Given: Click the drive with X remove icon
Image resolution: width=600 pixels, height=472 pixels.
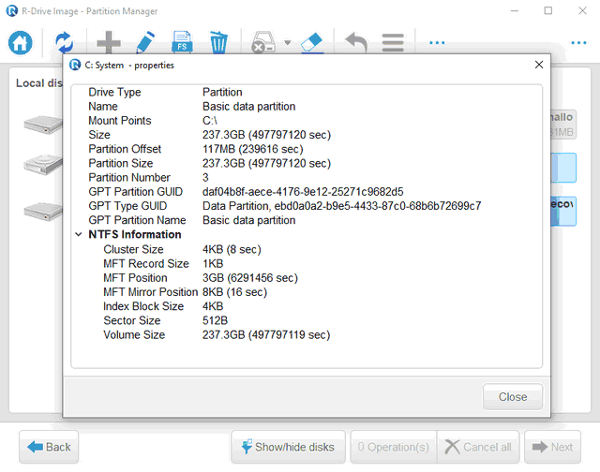Looking at the screenshot, I should [x=263, y=43].
